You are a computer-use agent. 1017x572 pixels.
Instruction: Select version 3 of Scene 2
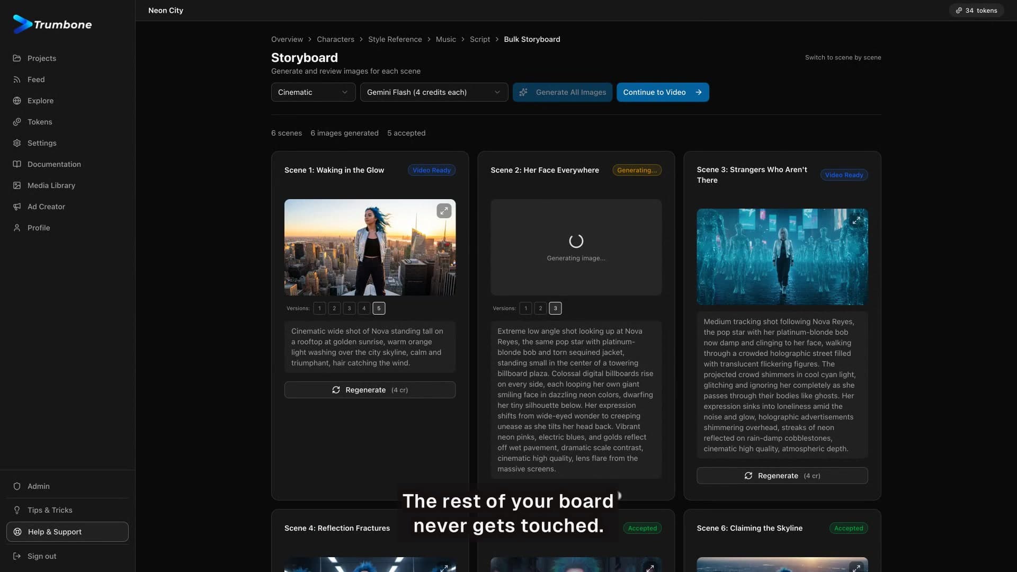[555, 308]
